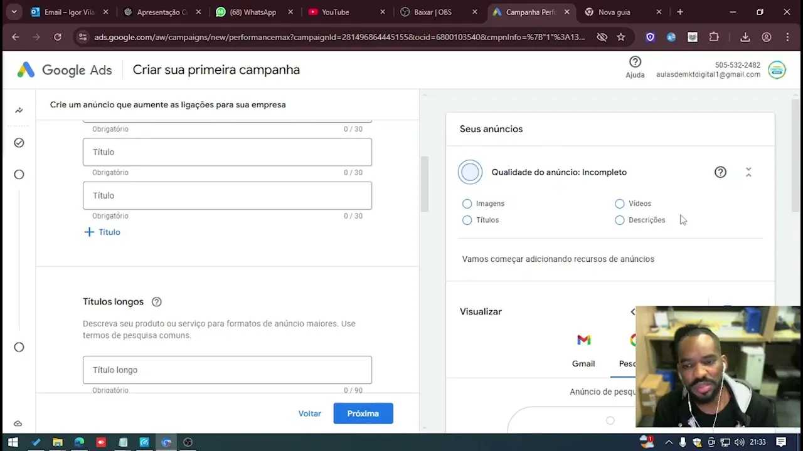
Task: Click the completed checkmark step in sidebar
Action: pyautogui.click(x=19, y=143)
